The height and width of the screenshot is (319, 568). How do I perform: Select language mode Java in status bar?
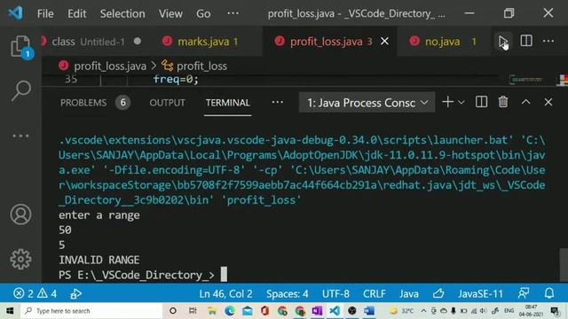(409, 293)
